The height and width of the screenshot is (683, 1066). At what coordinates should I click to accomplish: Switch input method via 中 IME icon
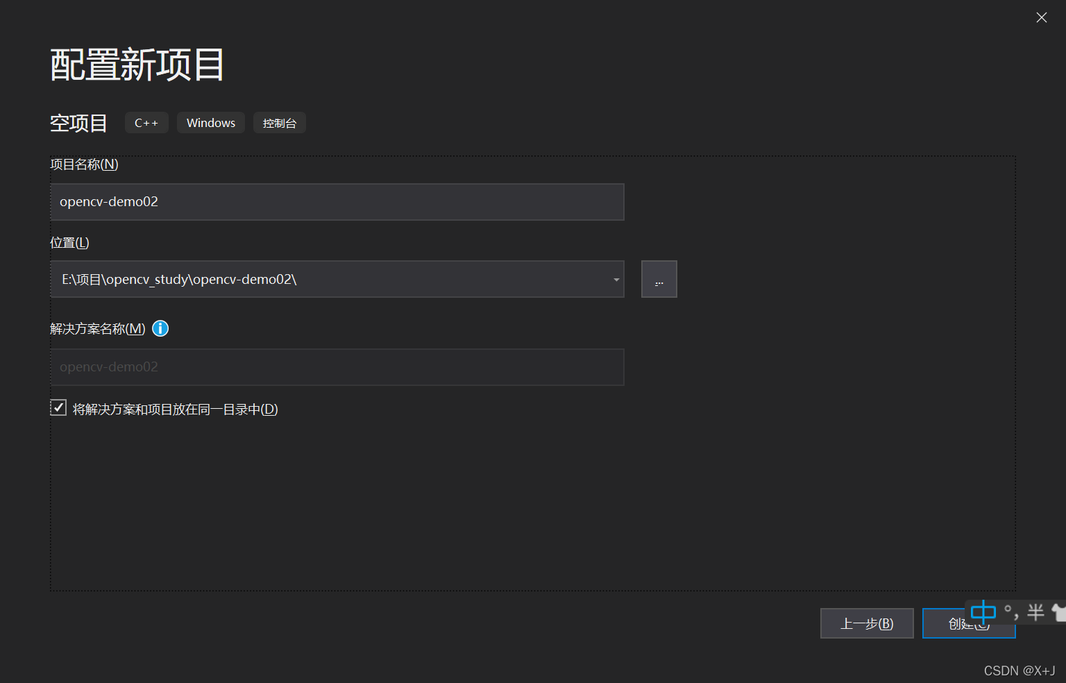coord(983,612)
